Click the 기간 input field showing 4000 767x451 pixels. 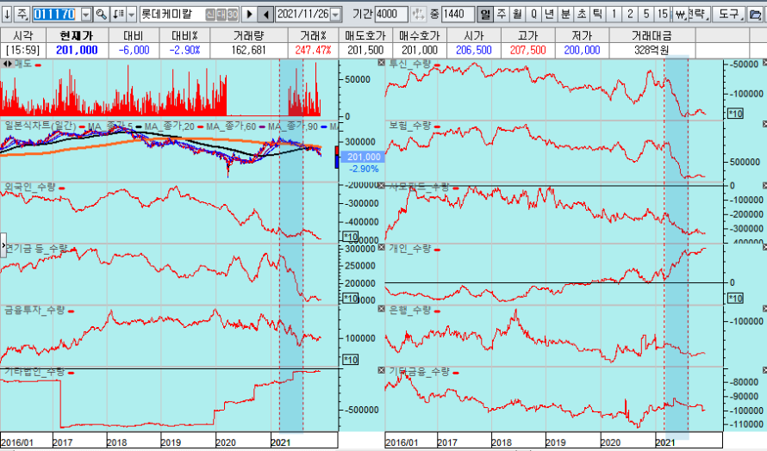click(386, 15)
